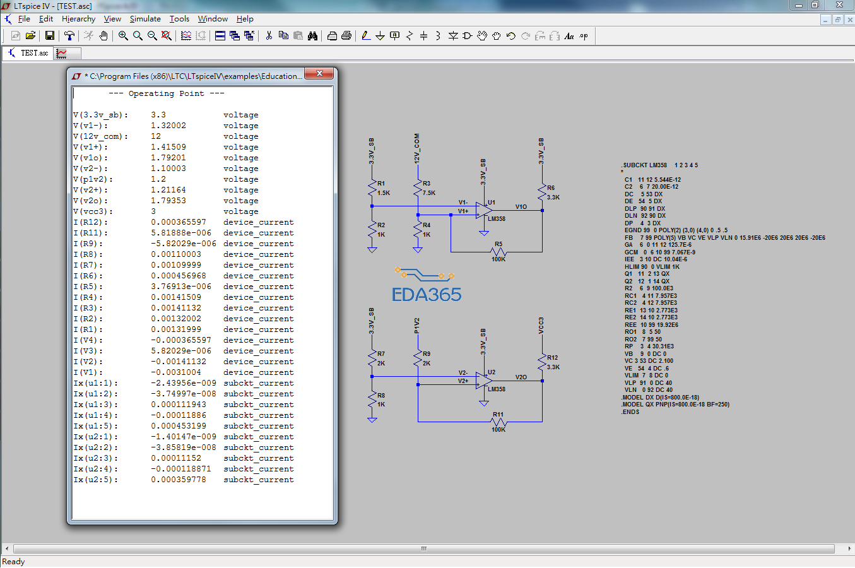The height and width of the screenshot is (568, 855).
Task: Click the Zoom In magnifier icon
Action: (x=123, y=36)
